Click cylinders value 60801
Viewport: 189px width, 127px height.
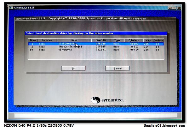(135, 44)
